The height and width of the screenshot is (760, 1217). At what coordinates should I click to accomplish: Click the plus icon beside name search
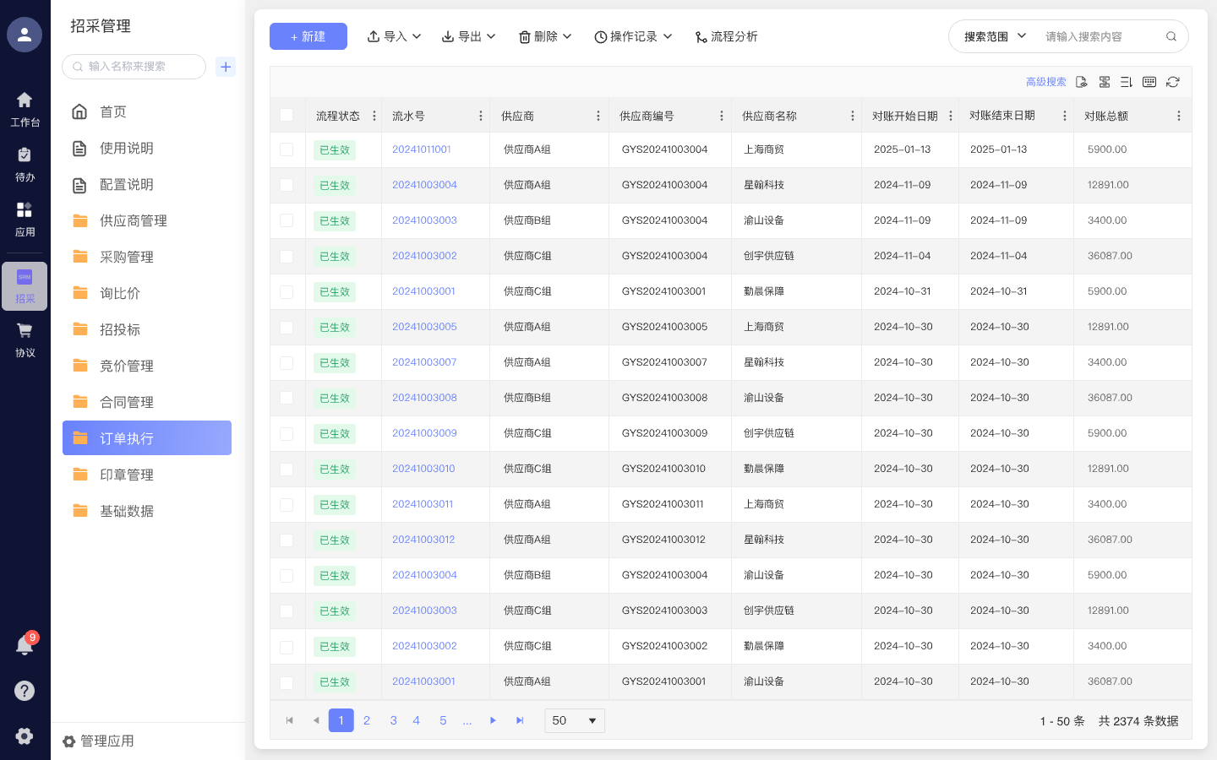tap(226, 67)
